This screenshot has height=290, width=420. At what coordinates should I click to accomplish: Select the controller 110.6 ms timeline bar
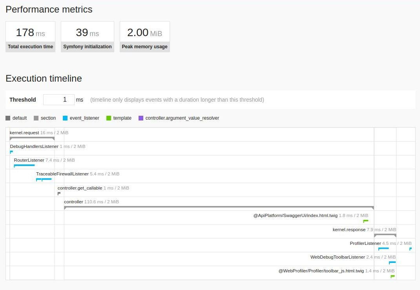tap(219, 208)
